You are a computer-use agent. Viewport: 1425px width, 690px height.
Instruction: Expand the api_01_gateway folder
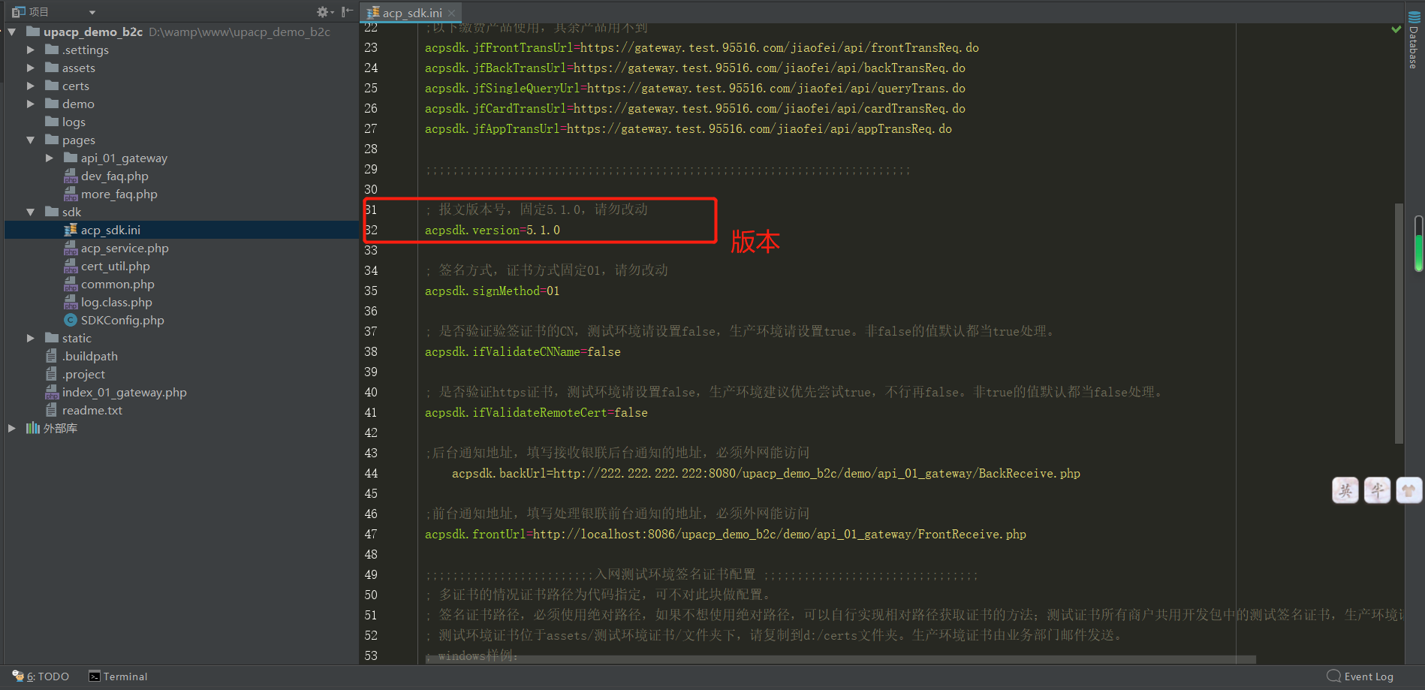click(50, 158)
